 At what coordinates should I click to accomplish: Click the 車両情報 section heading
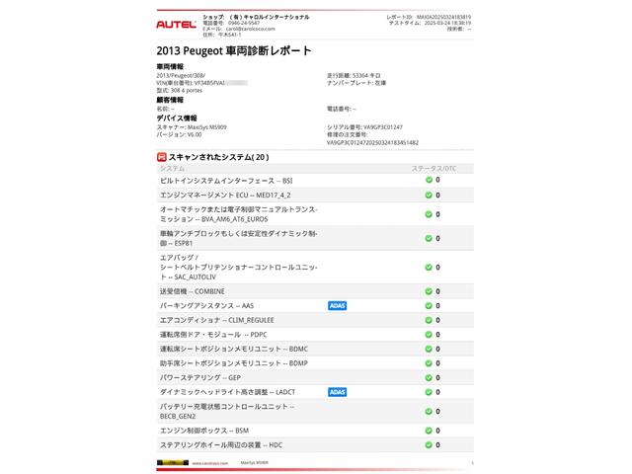pyautogui.click(x=170, y=67)
